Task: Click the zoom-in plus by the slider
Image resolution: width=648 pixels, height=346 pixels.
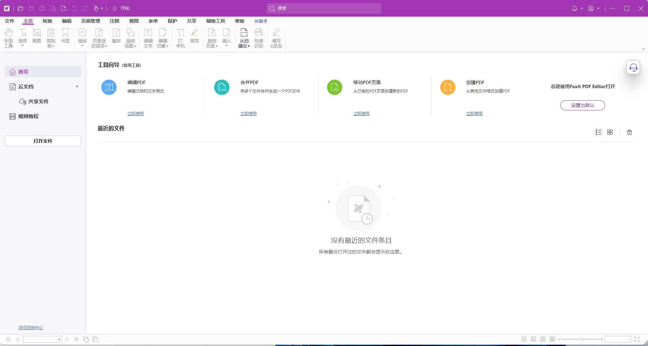Action: coord(602,339)
